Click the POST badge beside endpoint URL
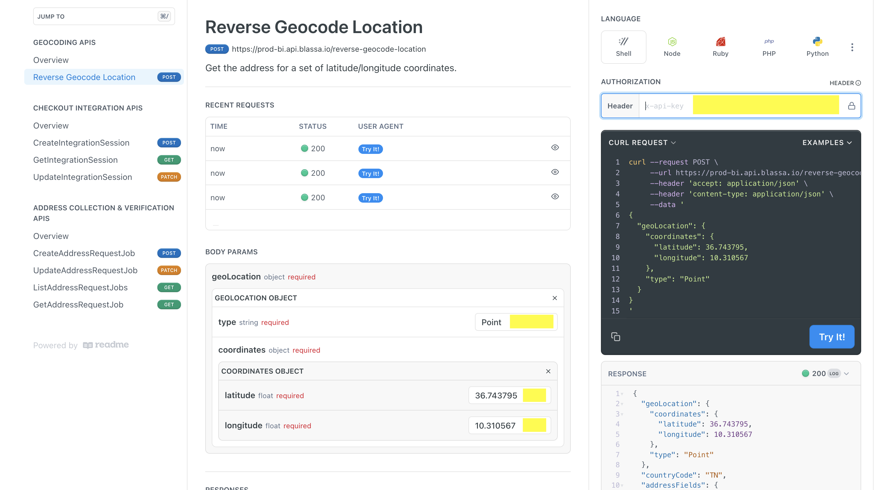The image size is (894, 490). pyautogui.click(x=216, y=49)
